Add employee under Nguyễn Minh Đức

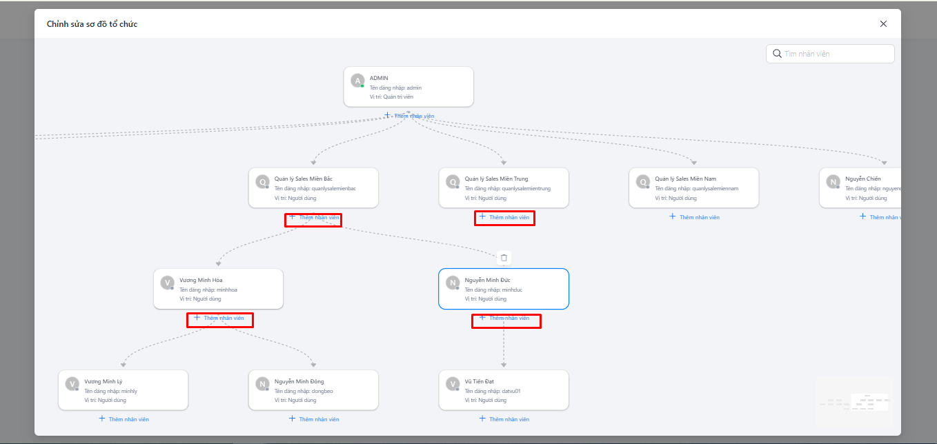(x=504, y=318)
